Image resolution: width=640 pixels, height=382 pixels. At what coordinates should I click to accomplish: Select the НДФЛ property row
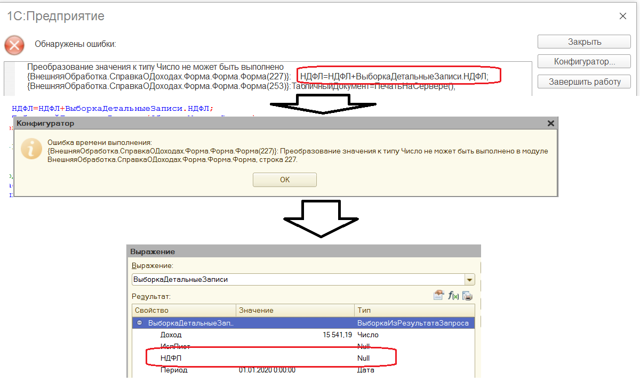pyautogui.click(x=303, y=358)
